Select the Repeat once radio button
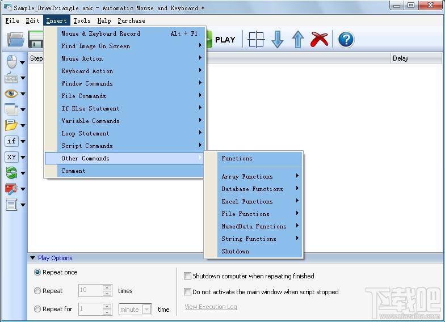445x322 pixels. click(x=37, y=272)
